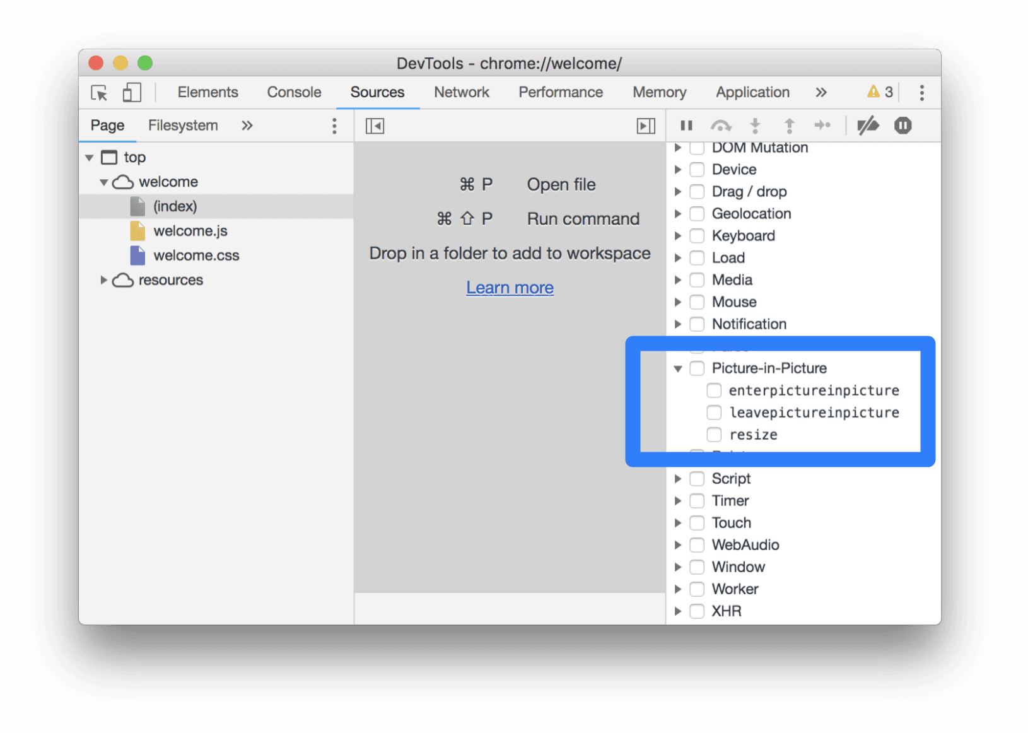
Task: Enable the leavepictureinpicture breakpoint
Action: [x=714, y=412]
